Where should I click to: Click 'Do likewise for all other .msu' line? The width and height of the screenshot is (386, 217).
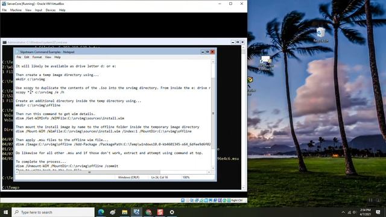(x=109, y=153)
